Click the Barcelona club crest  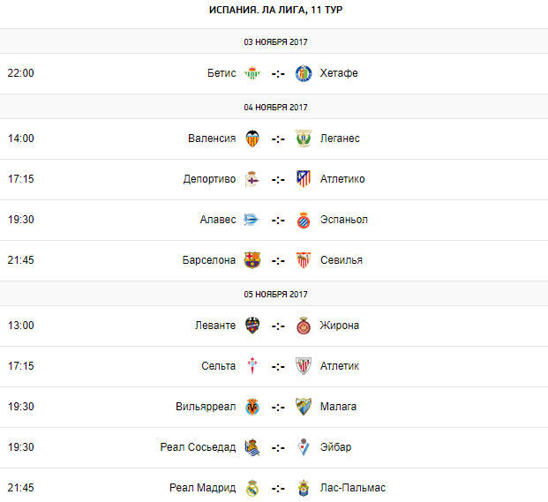[252, 260]
